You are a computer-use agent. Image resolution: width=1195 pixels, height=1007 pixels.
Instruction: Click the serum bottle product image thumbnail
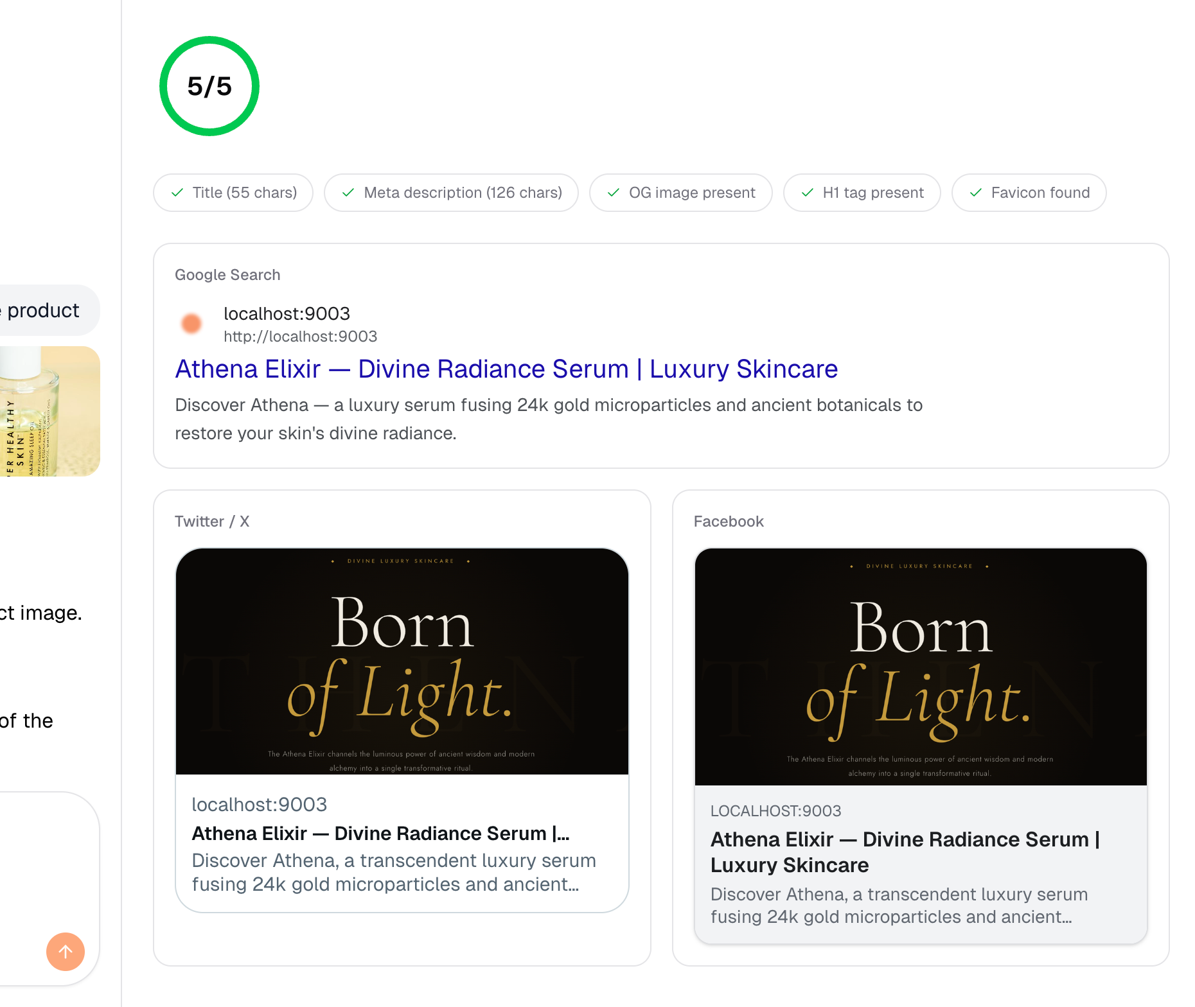(x=50, y=411)
